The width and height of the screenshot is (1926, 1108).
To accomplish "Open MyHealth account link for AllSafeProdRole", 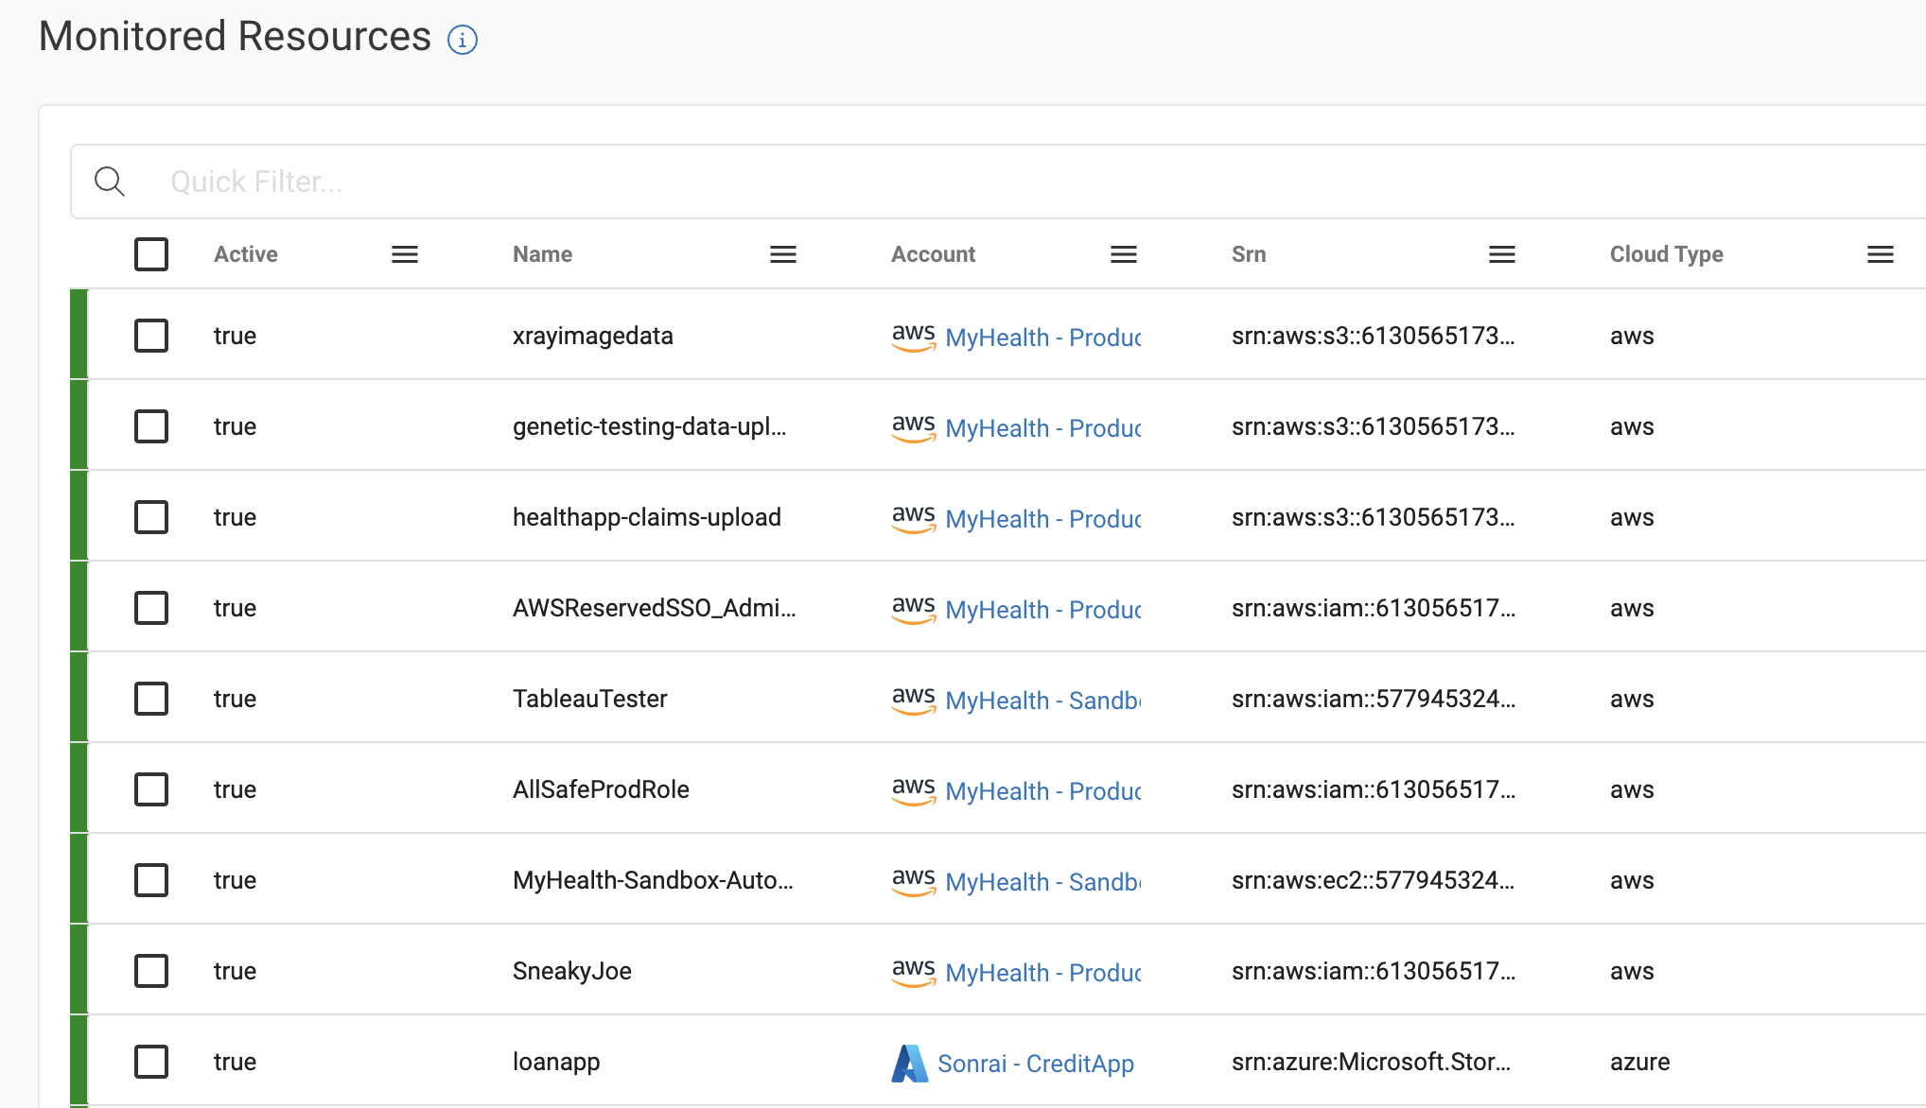I will (x=1043, y=791).
